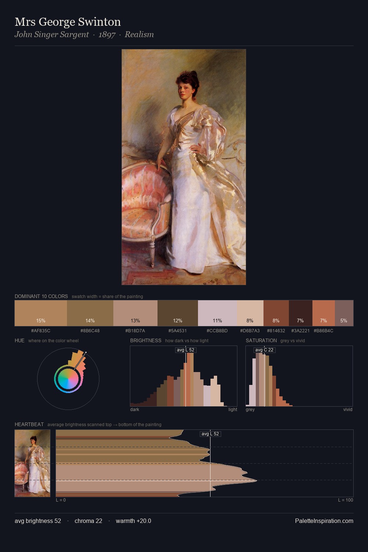Click 'how dark vs how light' caption
368x552 pixels.
click(x=187, y=341)
